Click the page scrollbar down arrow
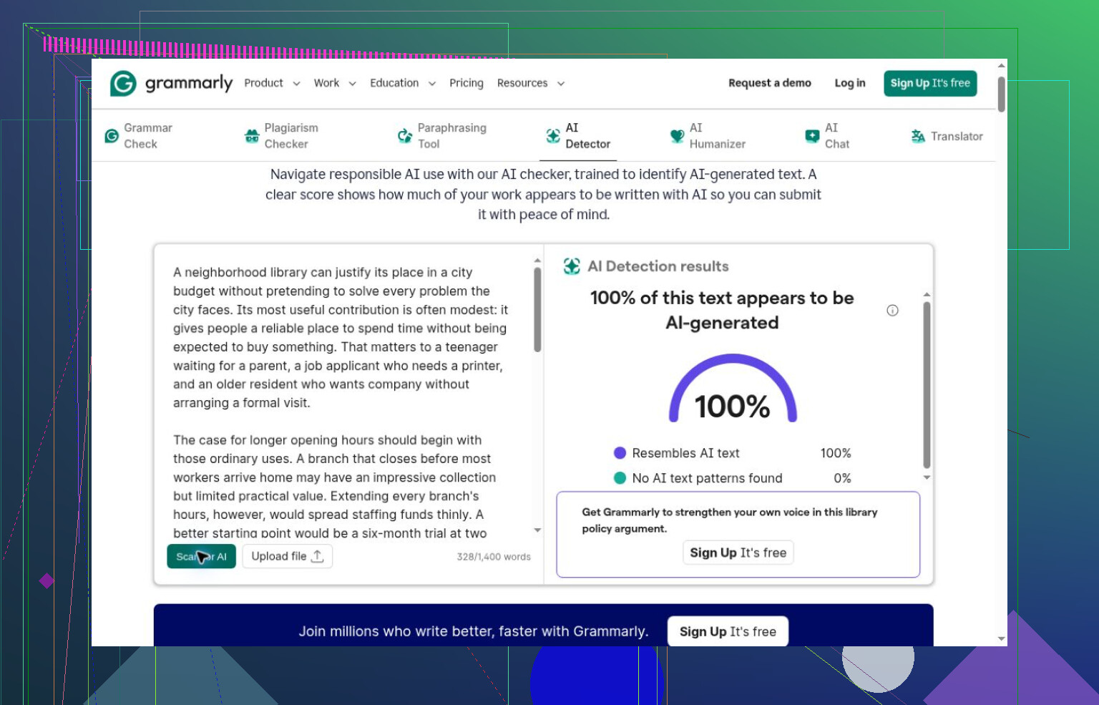 (x=1001, y=638)
